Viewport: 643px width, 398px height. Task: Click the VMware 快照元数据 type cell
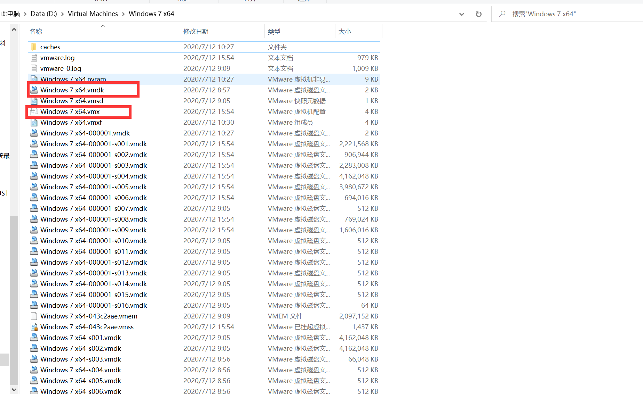pyautogui.click(x=297, y=101)
